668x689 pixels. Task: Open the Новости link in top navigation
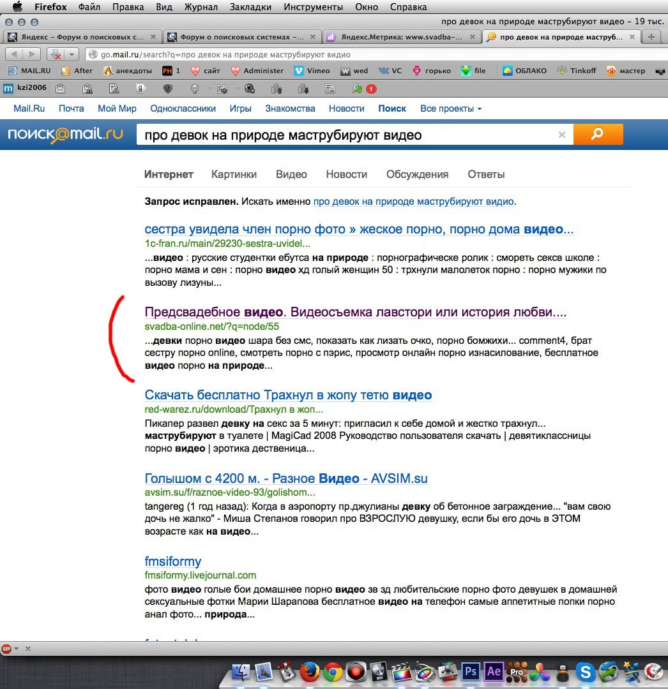click(347, 108)
